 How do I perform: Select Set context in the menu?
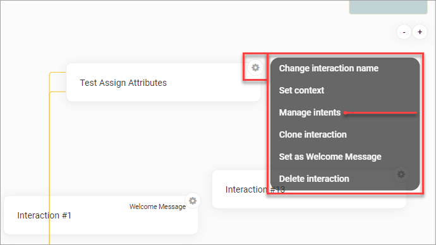[301, 90]
